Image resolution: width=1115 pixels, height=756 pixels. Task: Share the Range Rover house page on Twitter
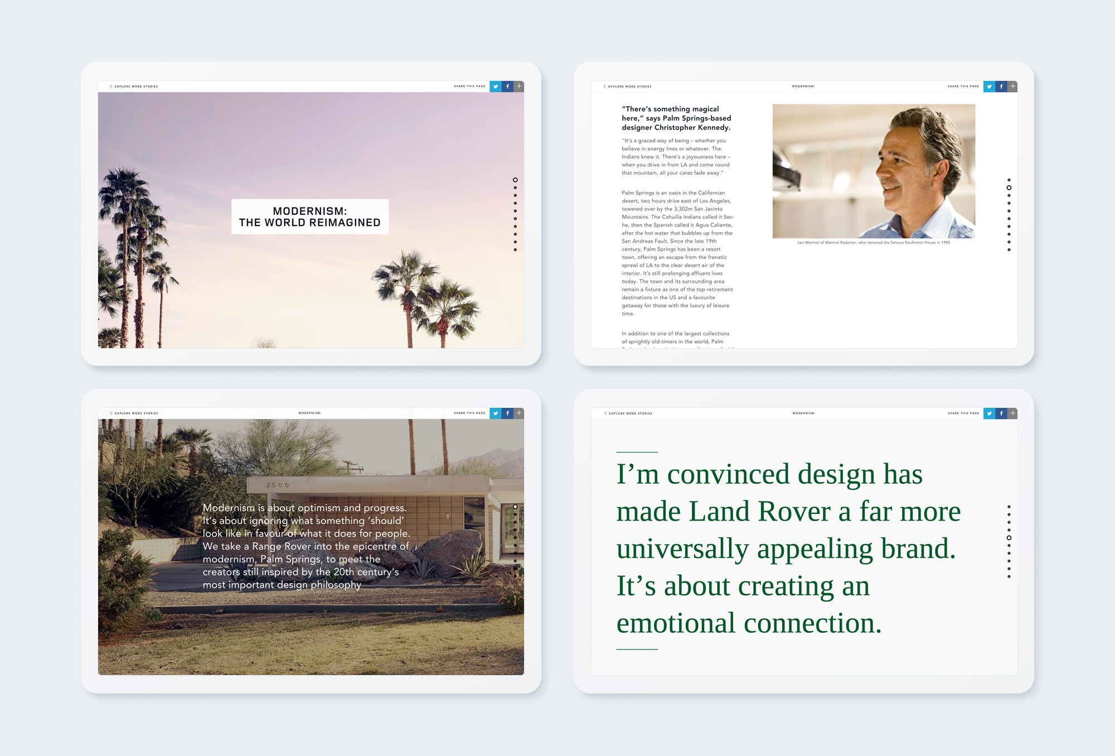pyautogui.click(x=495, y=413)
